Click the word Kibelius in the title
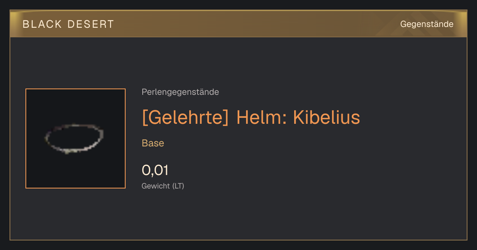The image size is (477, 250). [326, 117]
